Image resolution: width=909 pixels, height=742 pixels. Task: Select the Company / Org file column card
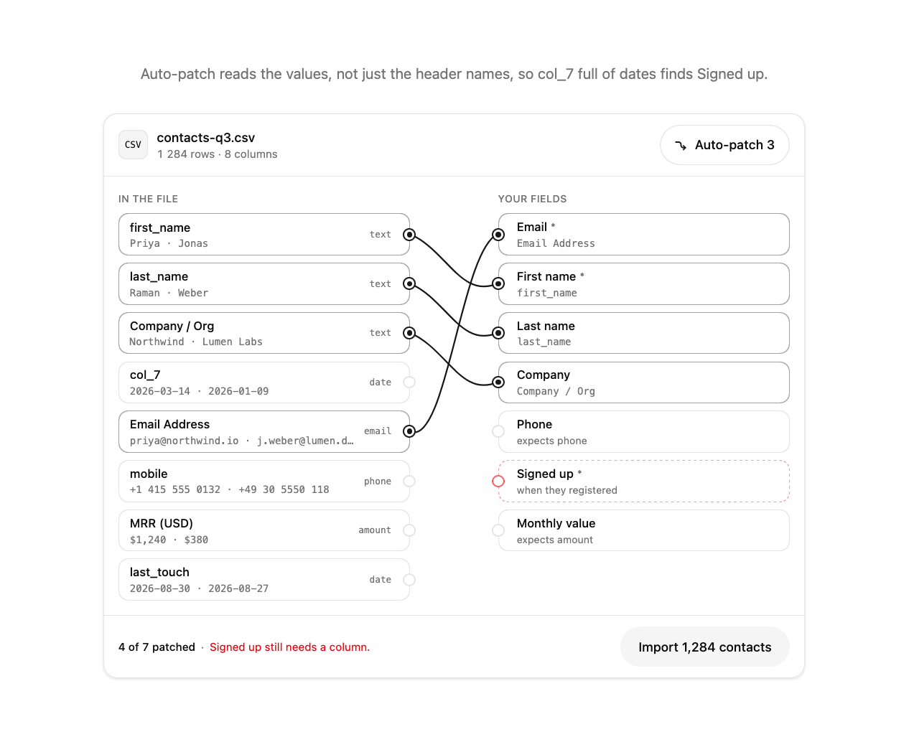264,333
